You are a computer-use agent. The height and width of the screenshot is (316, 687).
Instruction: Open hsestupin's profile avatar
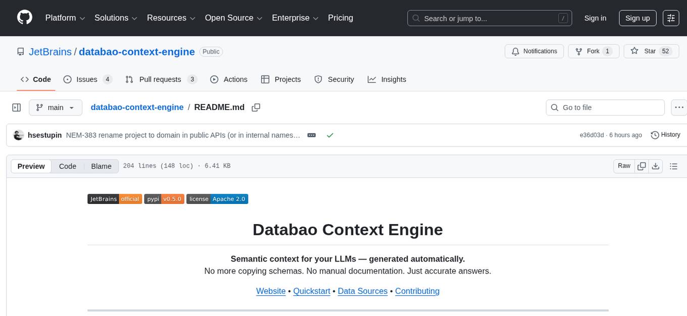(19, 135)
